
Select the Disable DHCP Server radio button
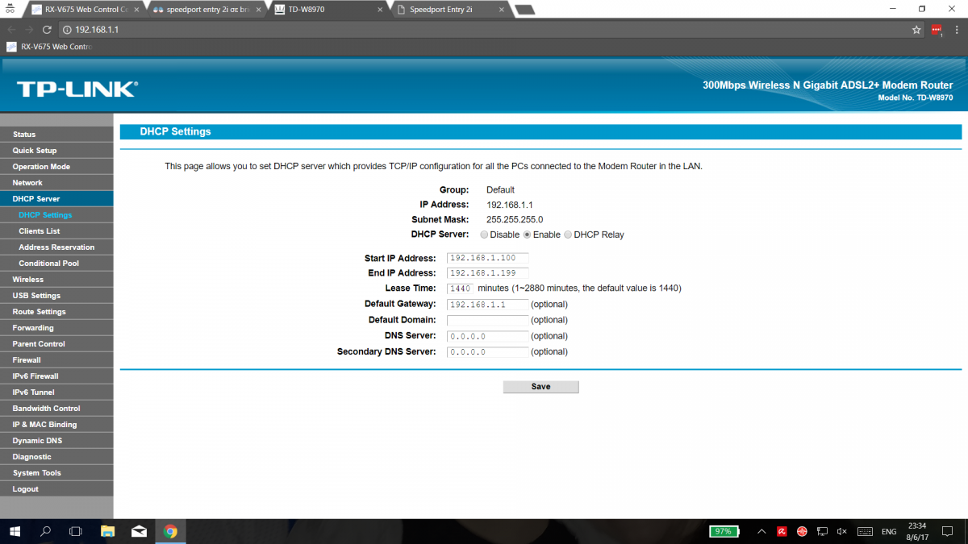point(484,235)
